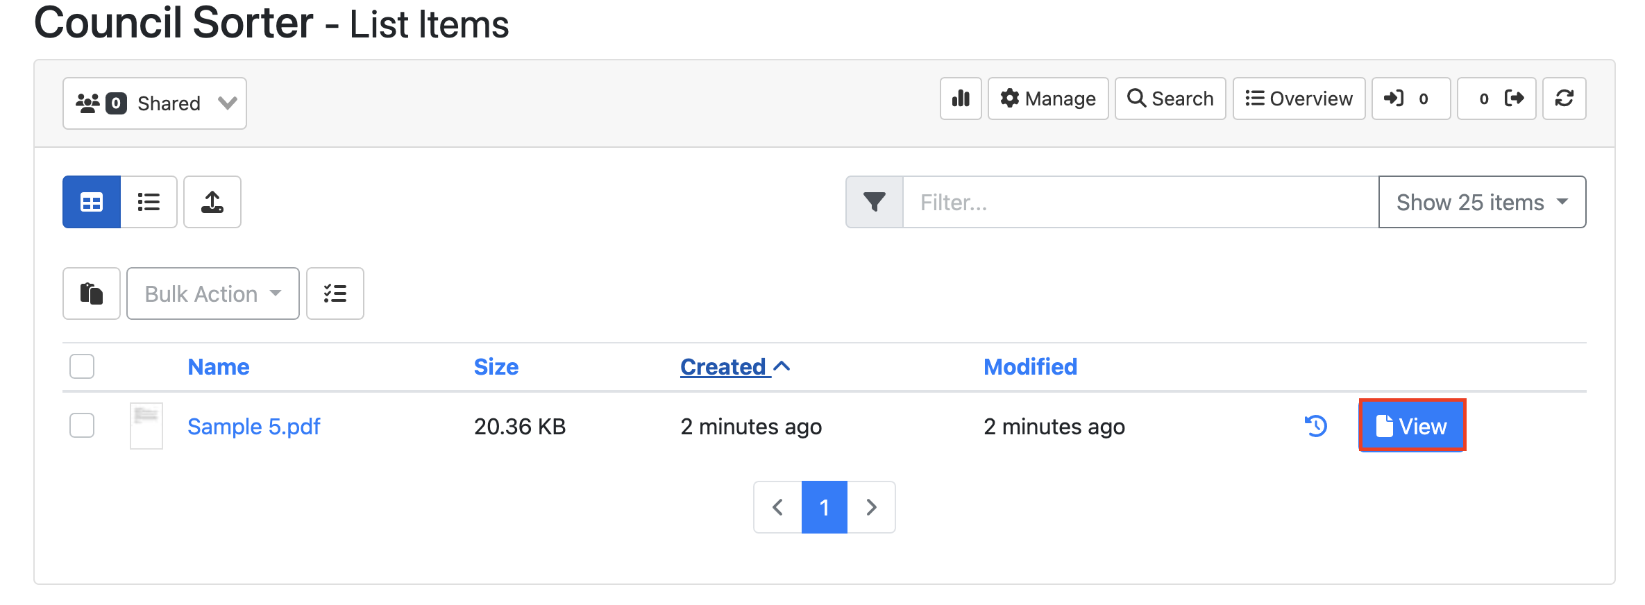The width and height of the screenshot is (1645, 605).
Task: Go to the next page arrow
Action: [871, 507]
